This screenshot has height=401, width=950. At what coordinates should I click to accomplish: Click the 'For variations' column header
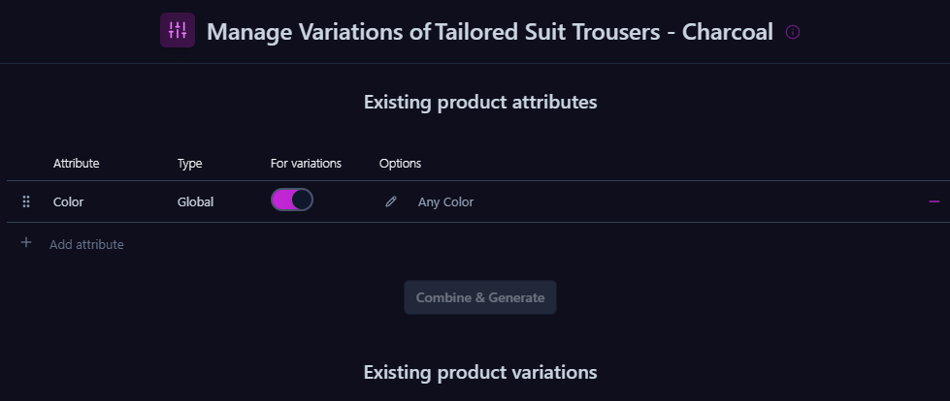(x=306, y=163)
